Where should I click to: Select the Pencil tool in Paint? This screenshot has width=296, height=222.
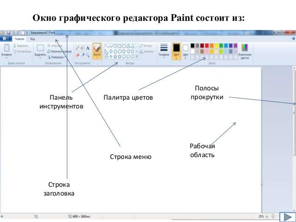[x=77, y=48]
